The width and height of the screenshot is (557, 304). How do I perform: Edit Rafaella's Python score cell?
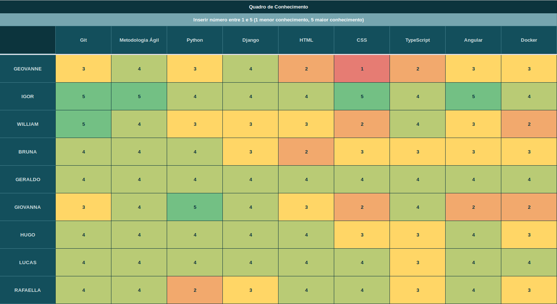[195, 290]
